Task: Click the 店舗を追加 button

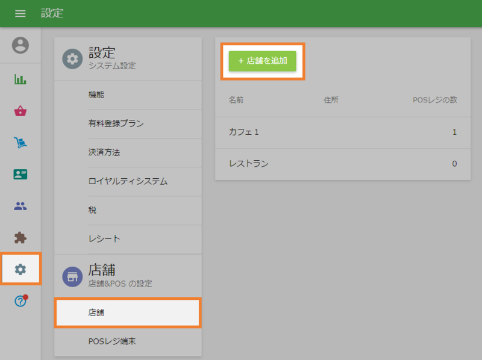Action: [262, 61]
